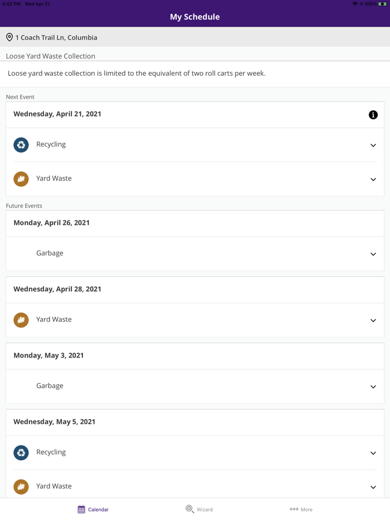Image resolution: width=390 pixels, height=521 pixels.
Task: Expand Yard Waste chevron for April 28
Action: [373, 321]
